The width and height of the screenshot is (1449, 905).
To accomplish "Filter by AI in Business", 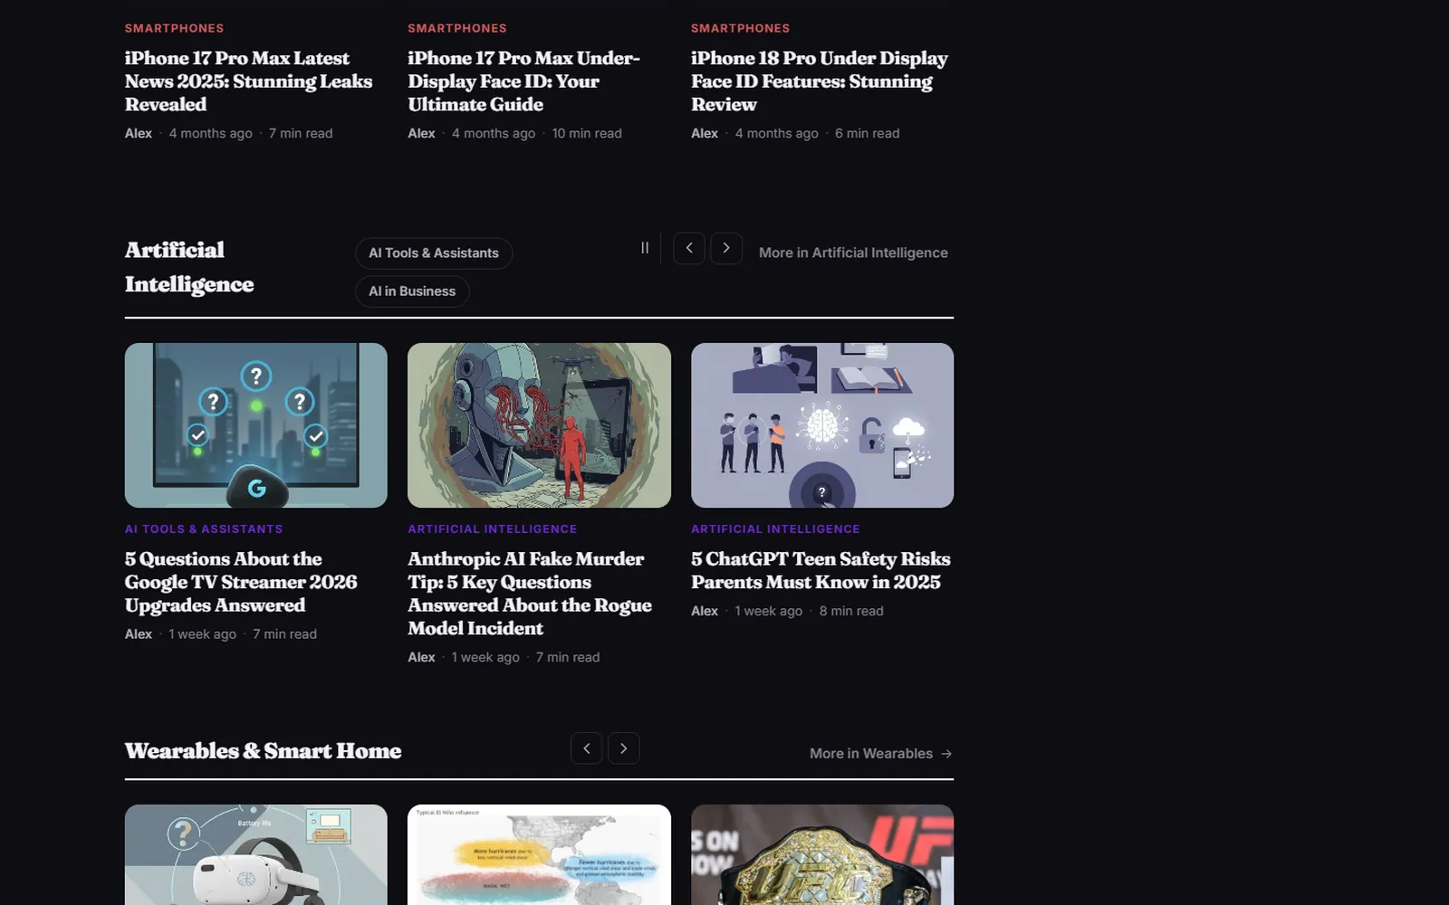I will tap(412, 291).
